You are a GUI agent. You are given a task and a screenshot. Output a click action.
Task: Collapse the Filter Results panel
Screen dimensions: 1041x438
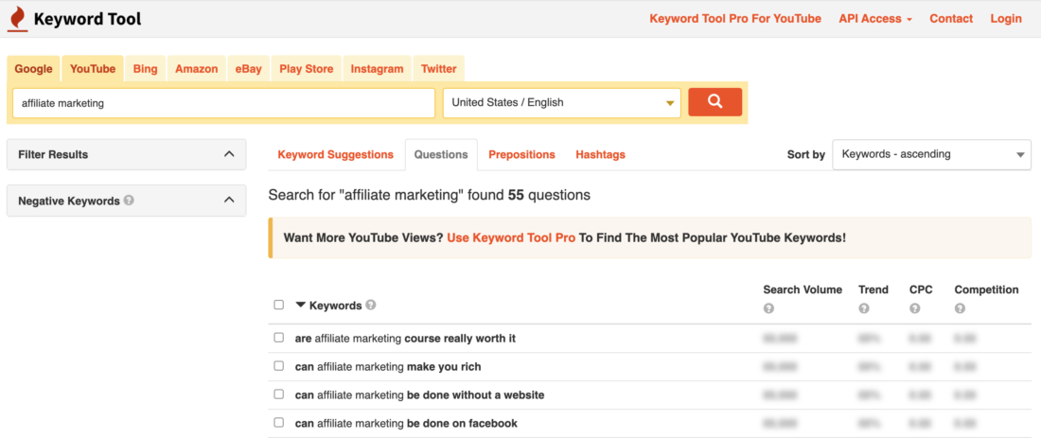click(x=229, y=154)
